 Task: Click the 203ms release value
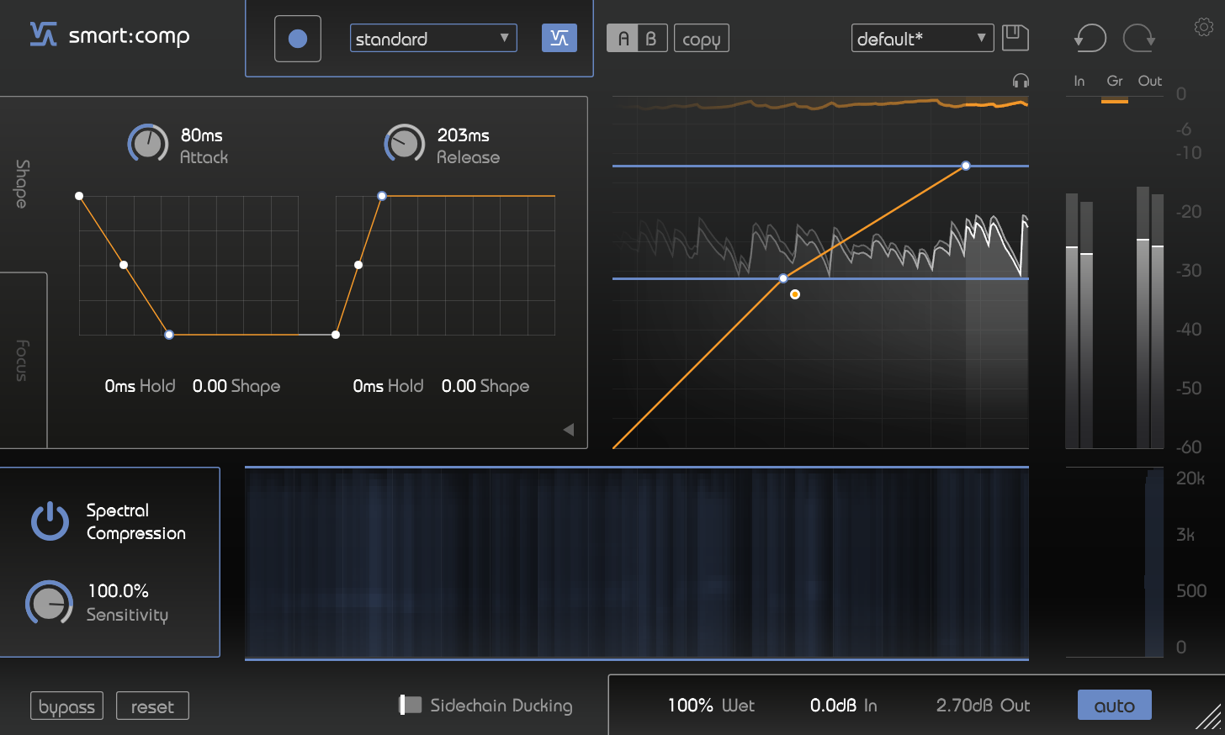tap(464, 135)
